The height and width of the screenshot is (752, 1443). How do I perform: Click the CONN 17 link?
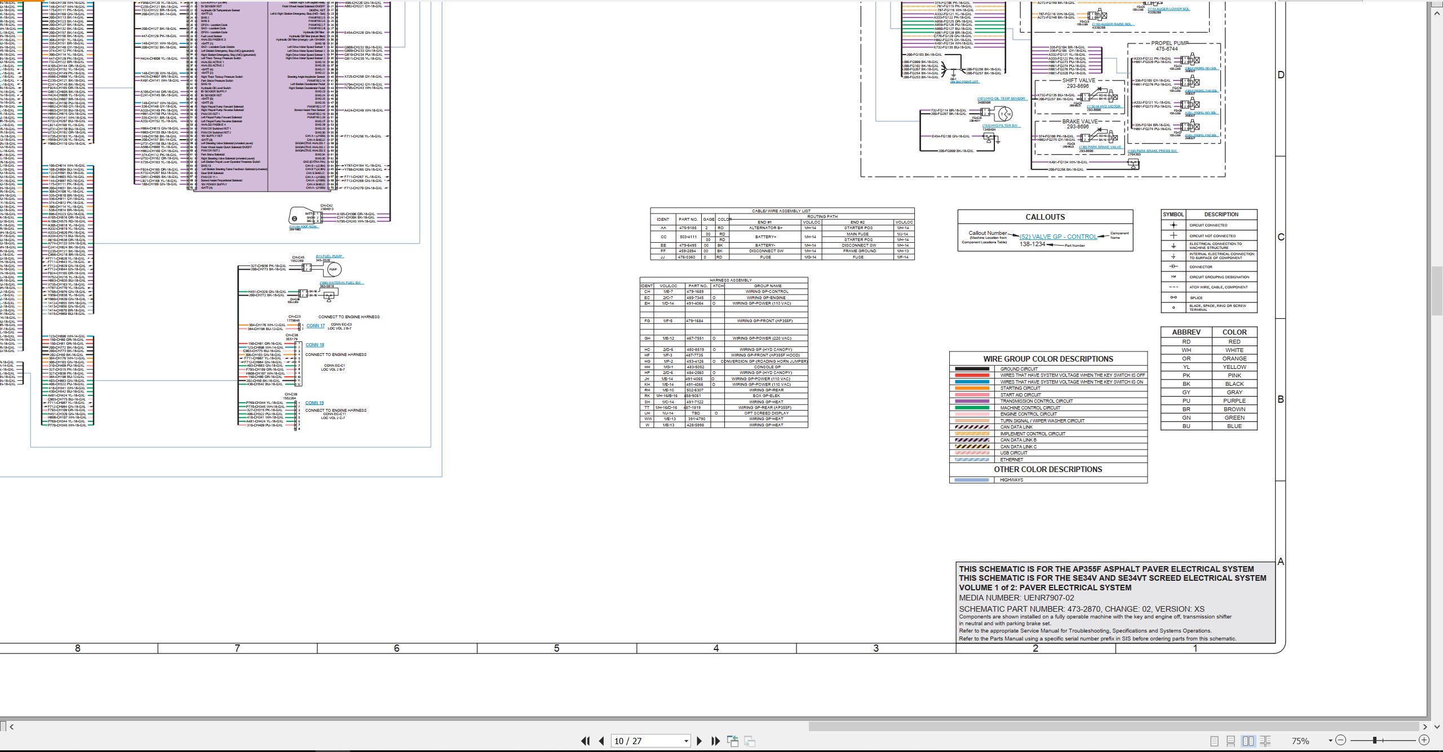tap(316, 326)
